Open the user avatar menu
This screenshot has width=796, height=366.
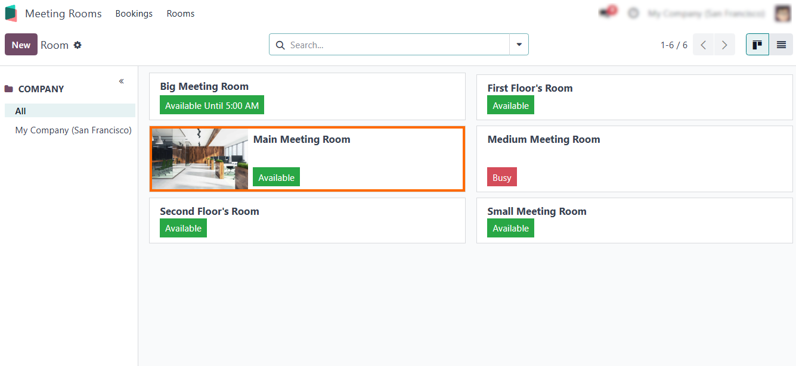click(782, 13)
